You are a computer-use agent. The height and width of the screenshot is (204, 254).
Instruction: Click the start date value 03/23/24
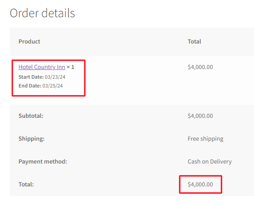(x=55, y=77)
